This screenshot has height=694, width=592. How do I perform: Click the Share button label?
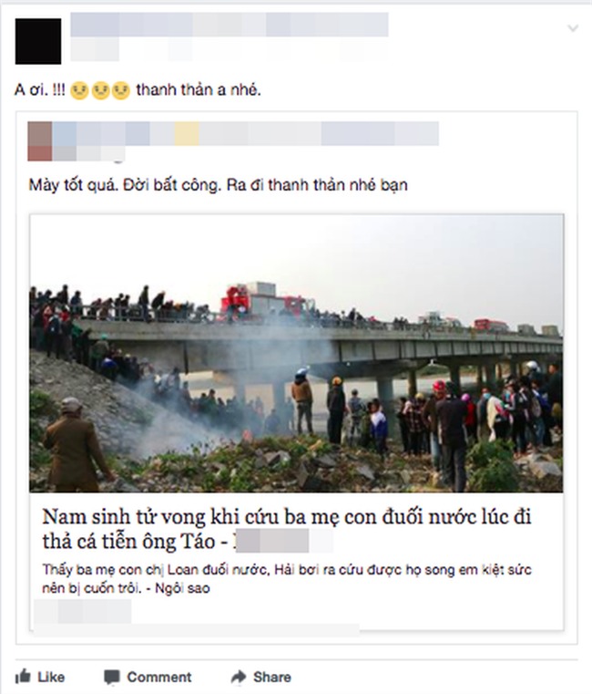tap(272, 677)
